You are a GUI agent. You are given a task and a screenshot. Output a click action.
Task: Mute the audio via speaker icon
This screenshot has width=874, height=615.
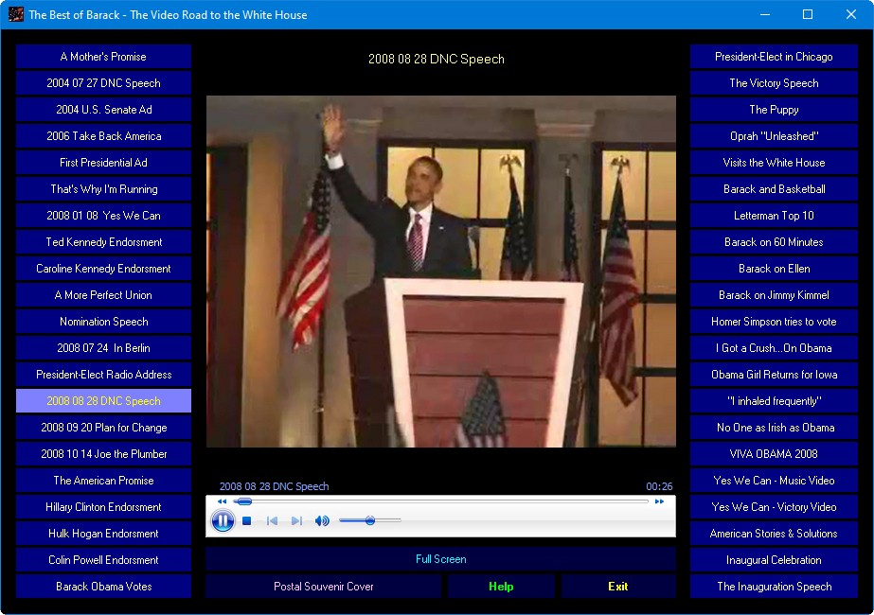point(322,520)
